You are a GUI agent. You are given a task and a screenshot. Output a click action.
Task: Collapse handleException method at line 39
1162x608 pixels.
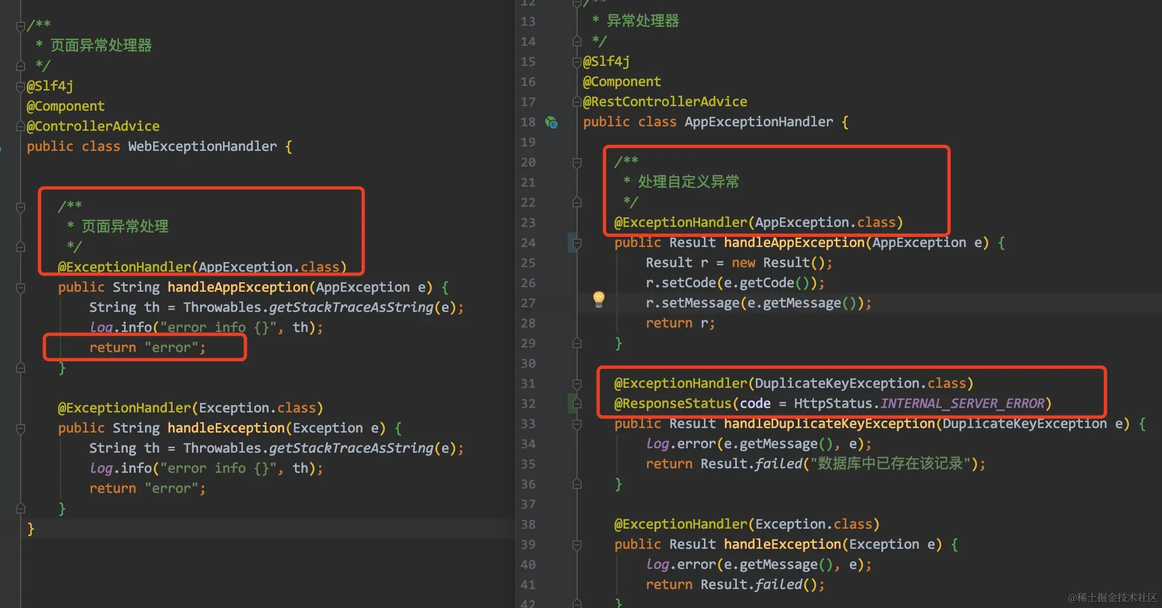(x=577, y=545)
